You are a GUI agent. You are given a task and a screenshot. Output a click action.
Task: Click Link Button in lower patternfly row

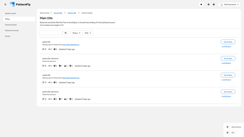point(226,80)
